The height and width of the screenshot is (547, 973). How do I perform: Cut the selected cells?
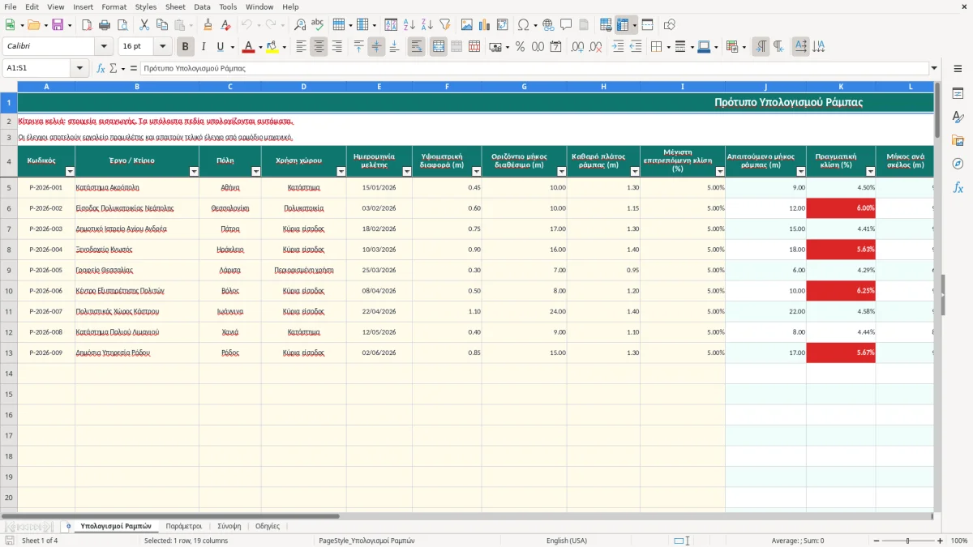pyautogui.click(x=144, y=25)
